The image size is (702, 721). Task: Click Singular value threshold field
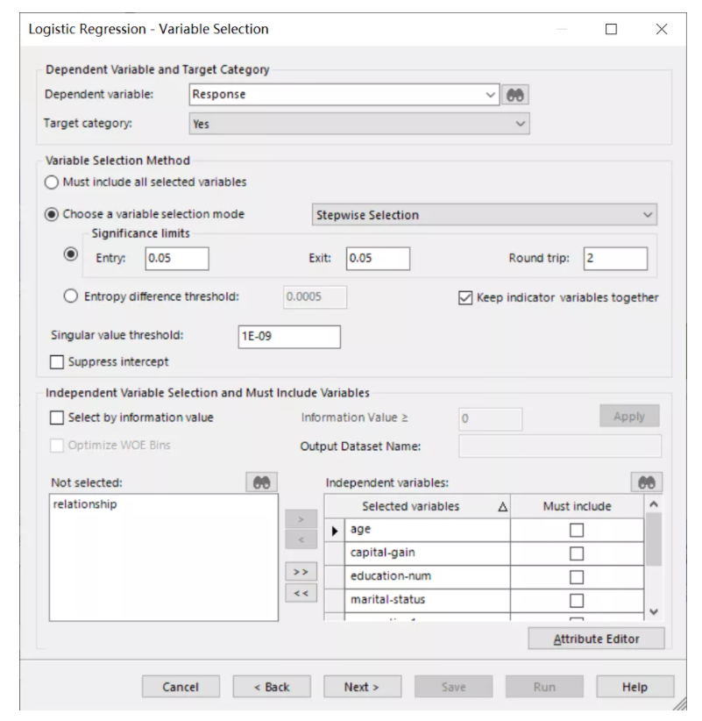(289, 337)
